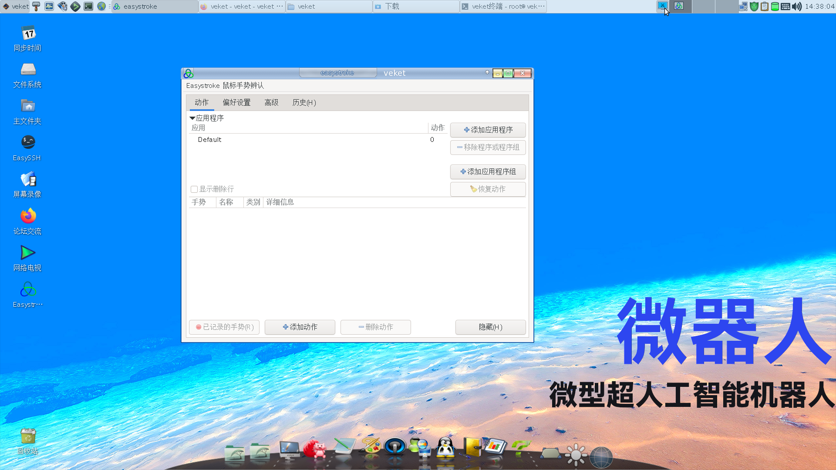Launch the blue speaker audio player in dock

click(395, 447)
